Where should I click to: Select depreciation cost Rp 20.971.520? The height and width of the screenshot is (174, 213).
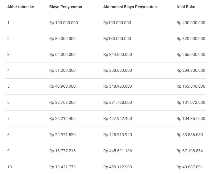coord(62,135)
